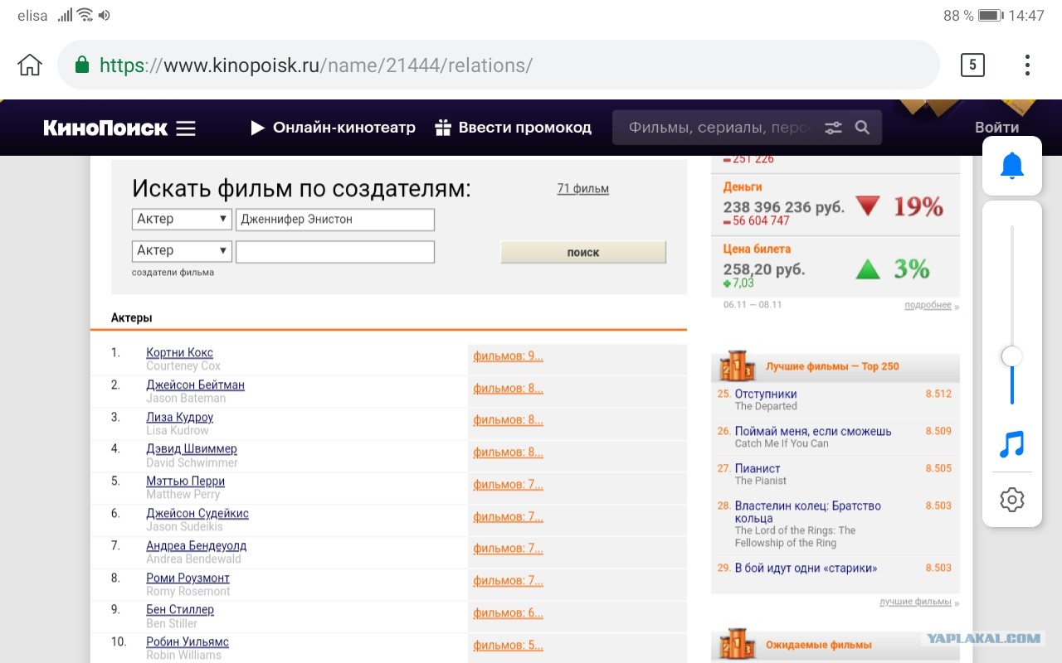Viewport: 1062px width, 663px height.
Task: Open Отступники film page
Action: [x=766, y=394]
